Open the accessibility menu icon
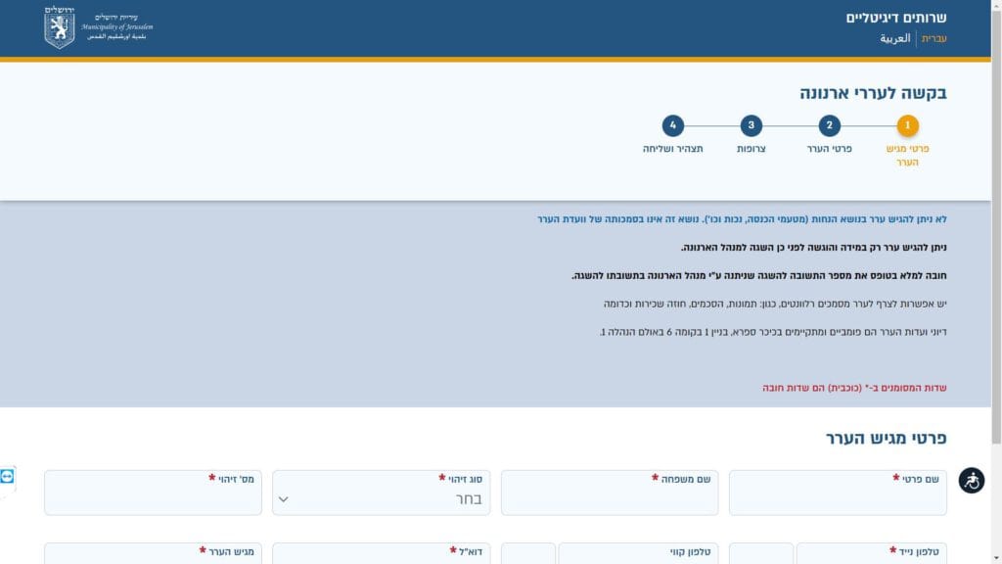The width and height of the screenshot is (1002, 564). pos(971,481)
